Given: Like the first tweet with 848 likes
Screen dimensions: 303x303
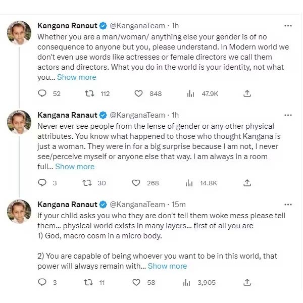Looking at the screenshot, I should [x=138, y=93].
